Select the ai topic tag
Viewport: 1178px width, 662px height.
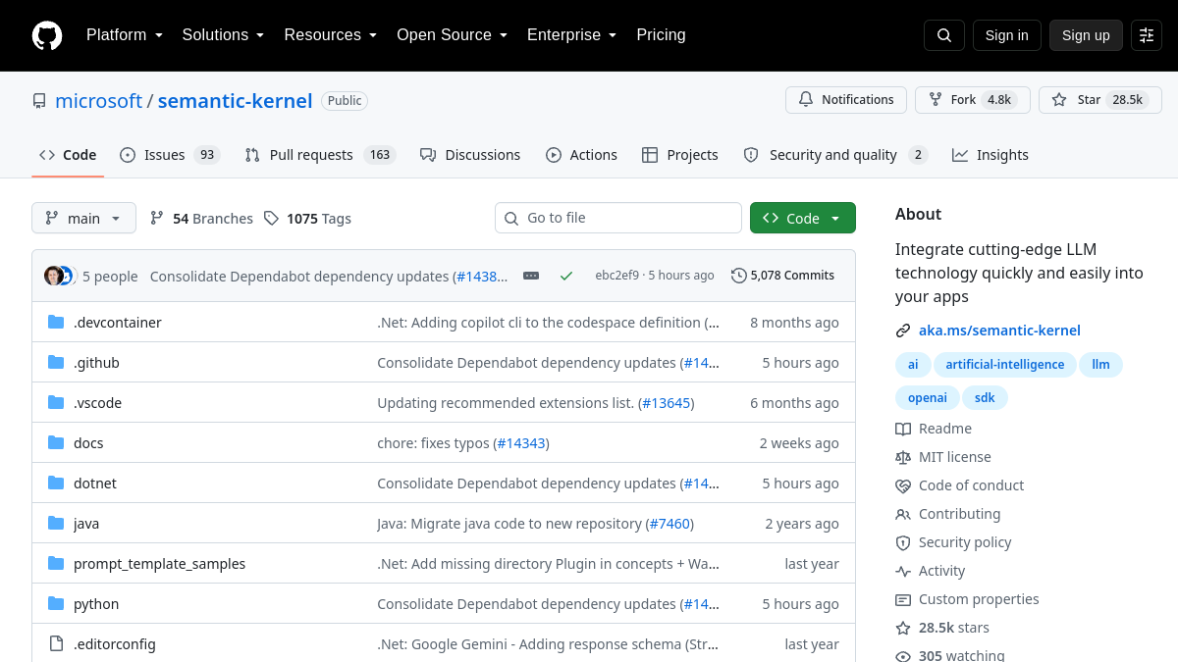pos(913,365)
